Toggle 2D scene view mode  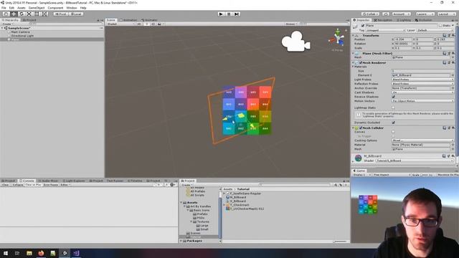pos(139,24)
